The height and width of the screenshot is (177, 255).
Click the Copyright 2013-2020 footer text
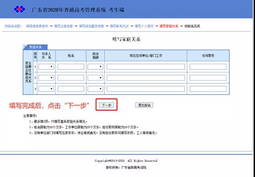point(126,161)
